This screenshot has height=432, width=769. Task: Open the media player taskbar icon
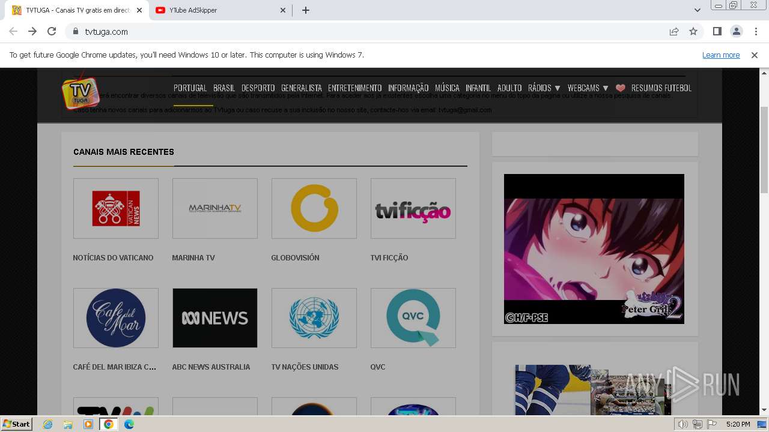click(x=88, y=424)
